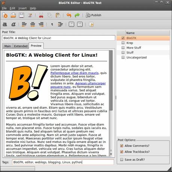Open the Insert menu
The width and height of the screenshot is (172, 172).
click(22, 8)
